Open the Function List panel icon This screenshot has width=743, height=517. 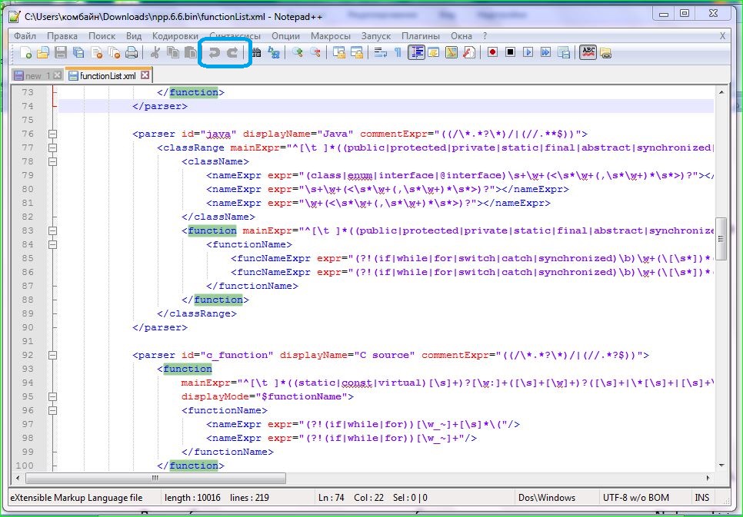click(469, 52)
